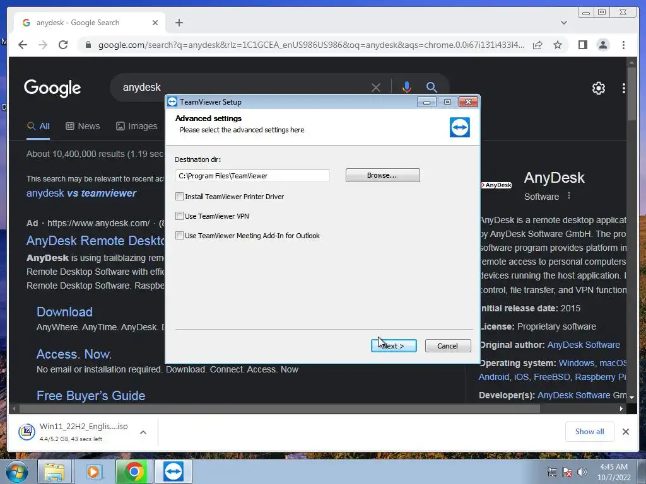Open the Access. Now. sitelink
The height and width of the screenshot is (484, 646).
[74, 354]
